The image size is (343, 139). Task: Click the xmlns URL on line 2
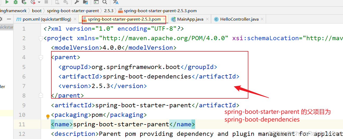[x=163, y=38]
